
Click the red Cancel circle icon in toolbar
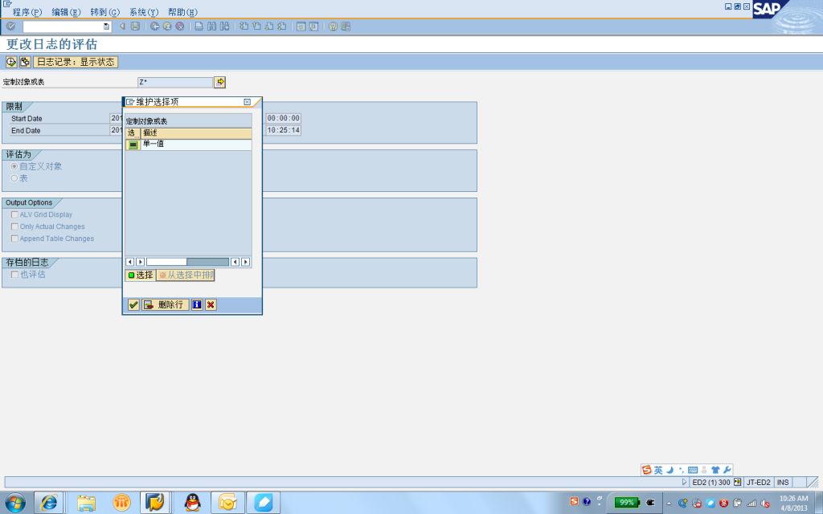click(x=180, y=27)
